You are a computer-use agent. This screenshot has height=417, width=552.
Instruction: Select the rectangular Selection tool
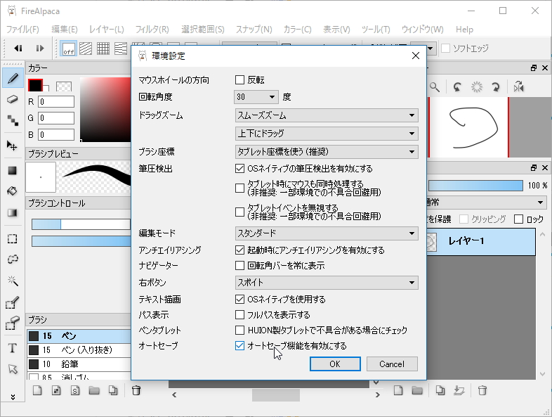13,238
